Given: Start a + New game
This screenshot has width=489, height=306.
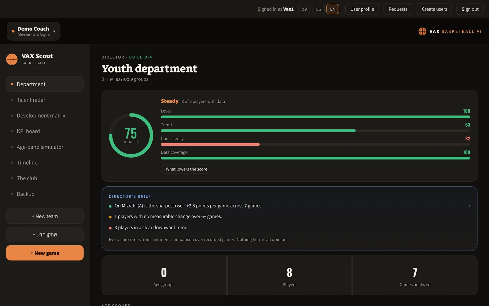Looking at the screenshot, I should [45, 253].
